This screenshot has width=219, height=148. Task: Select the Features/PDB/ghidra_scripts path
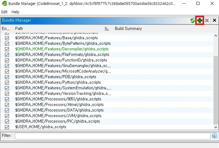point(55,77)
